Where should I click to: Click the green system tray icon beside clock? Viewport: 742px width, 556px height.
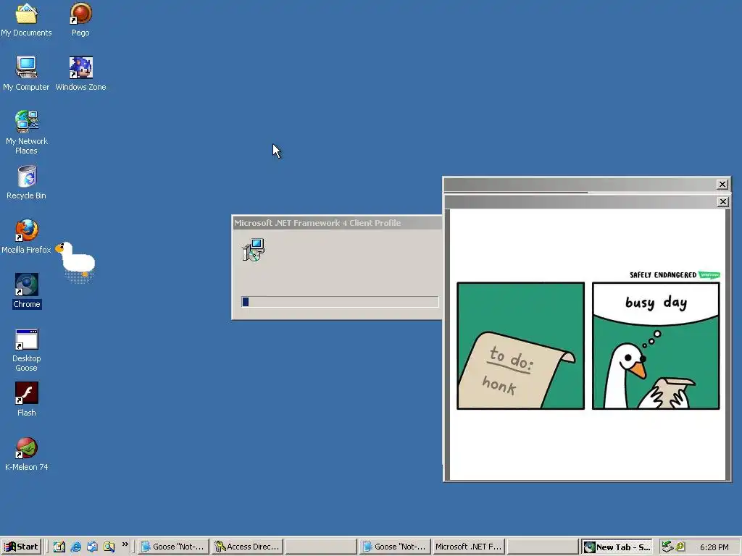pos(680,547)
